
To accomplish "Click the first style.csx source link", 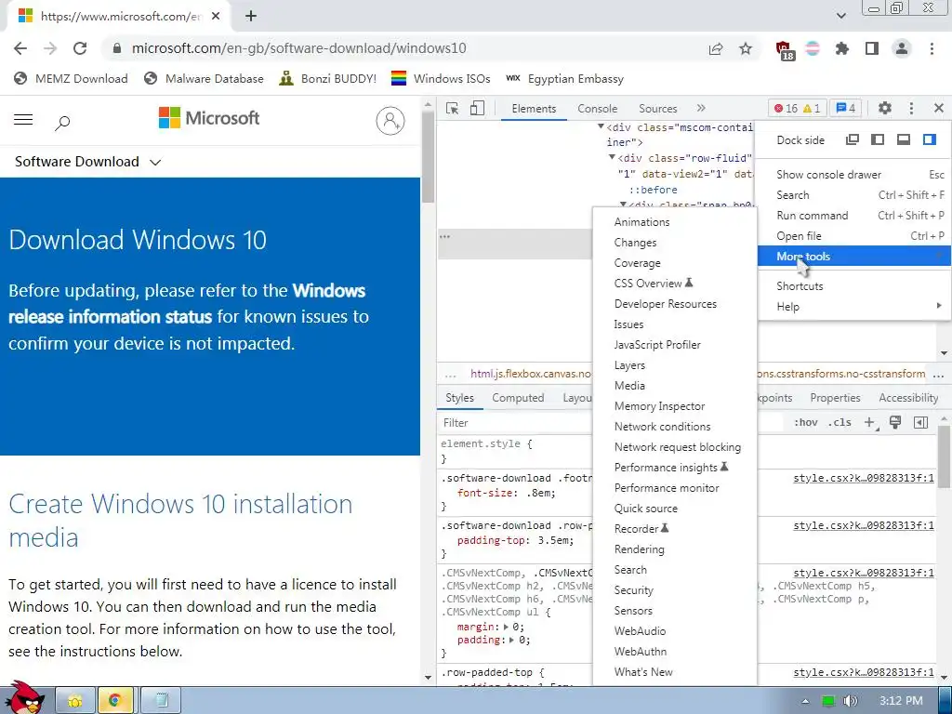I will pyautogui.click(x=864, y=478).
